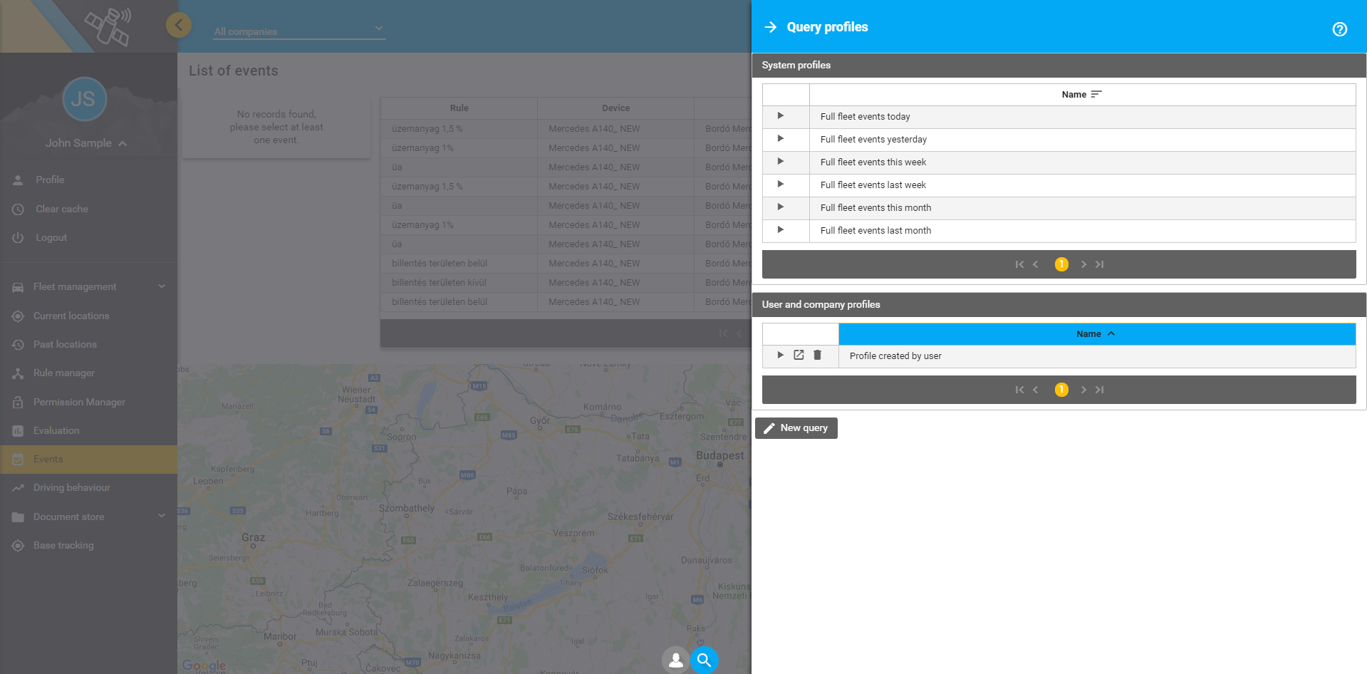Open the user-created profile edit icon
Viewport: 1367px width, 674px height.
coord(799,355)
